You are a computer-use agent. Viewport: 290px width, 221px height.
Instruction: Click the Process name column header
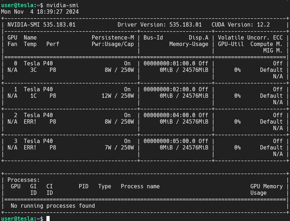(140, 186)
